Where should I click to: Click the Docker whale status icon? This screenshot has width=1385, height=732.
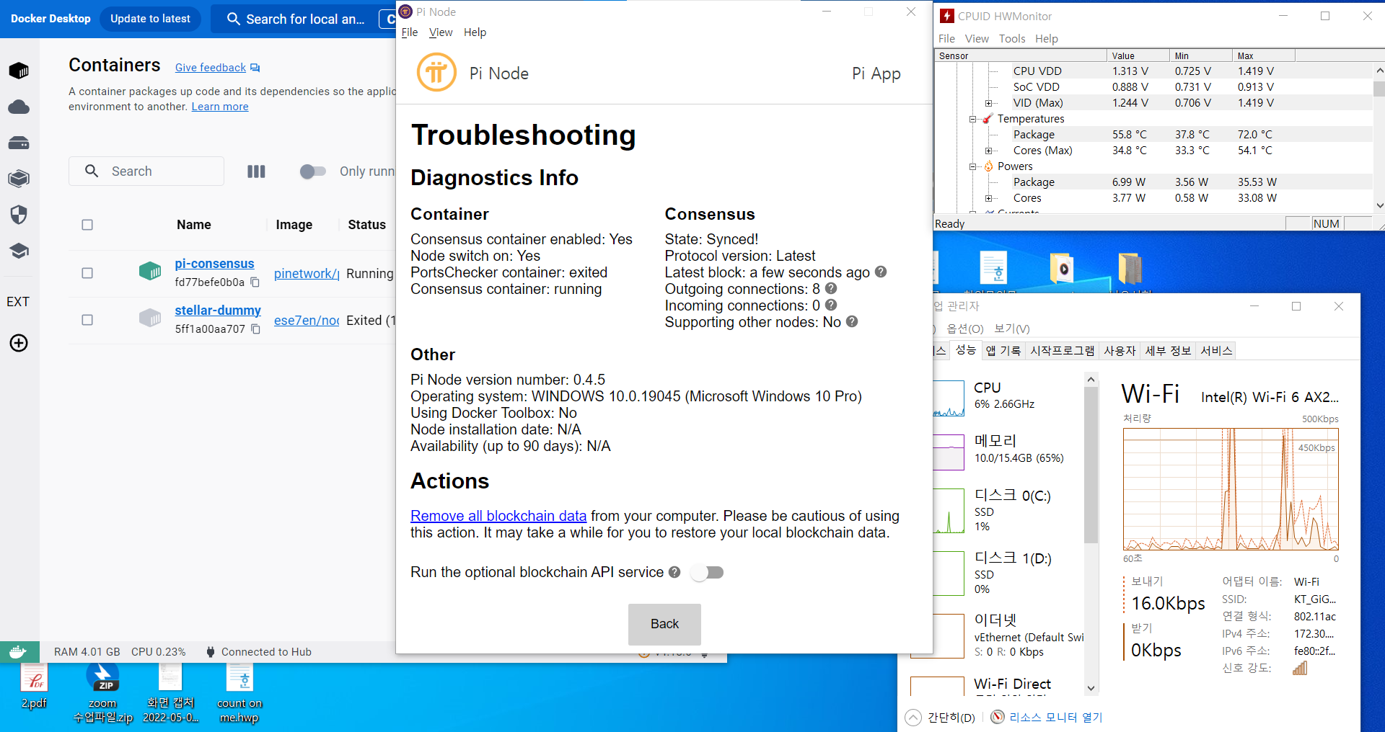(x=19, y=652)
